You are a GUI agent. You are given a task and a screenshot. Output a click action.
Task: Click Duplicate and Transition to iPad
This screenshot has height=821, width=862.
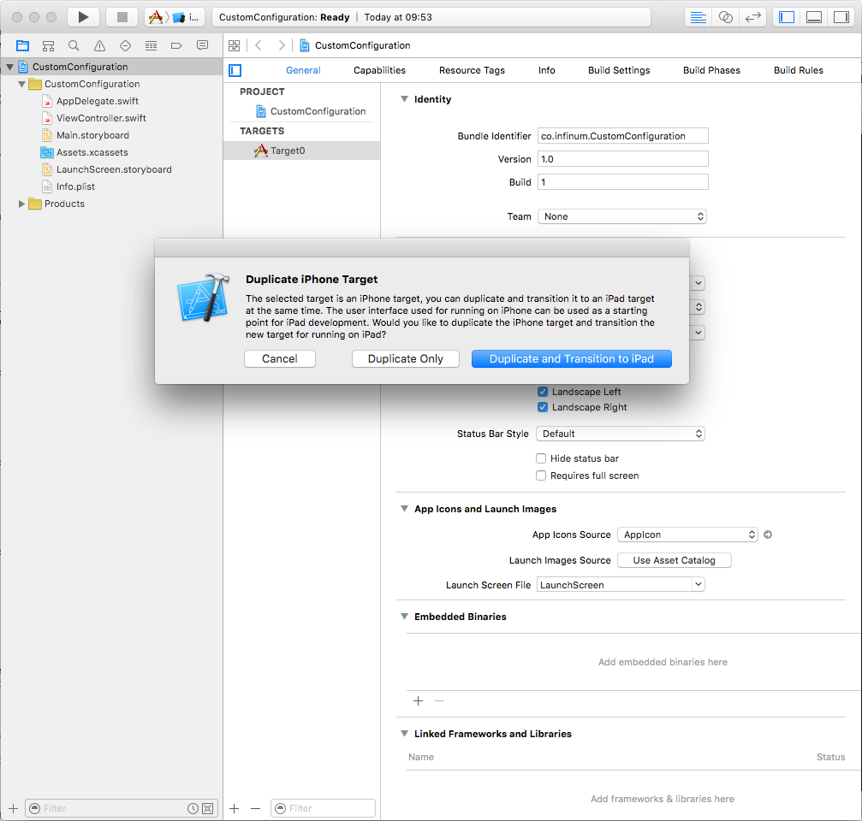click(x=571, y=359)
